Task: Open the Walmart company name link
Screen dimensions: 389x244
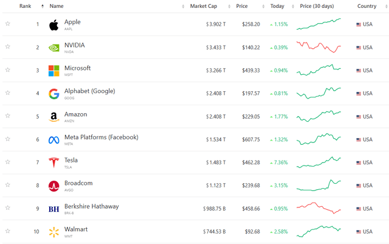Action: click(x=76, y=229)
